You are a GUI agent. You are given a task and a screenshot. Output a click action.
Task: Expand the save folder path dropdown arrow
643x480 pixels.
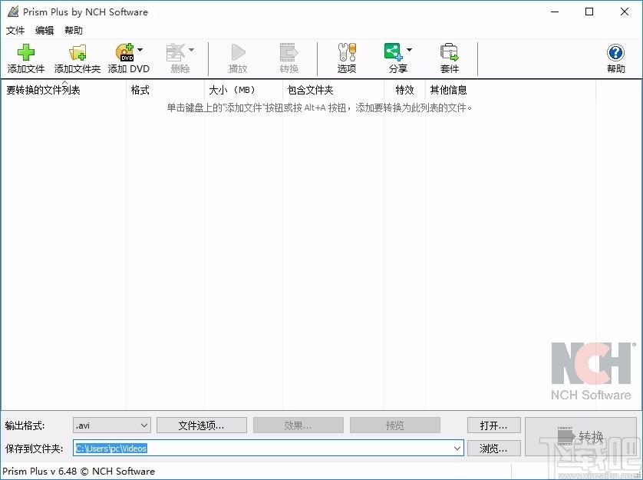click(457, 448)
